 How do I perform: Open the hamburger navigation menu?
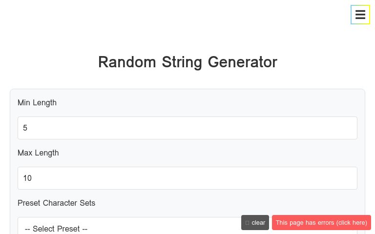coord(360,15)
